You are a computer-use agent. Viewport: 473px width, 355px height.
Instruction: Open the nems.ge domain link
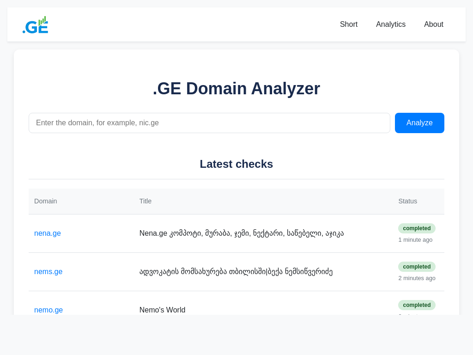48,272
